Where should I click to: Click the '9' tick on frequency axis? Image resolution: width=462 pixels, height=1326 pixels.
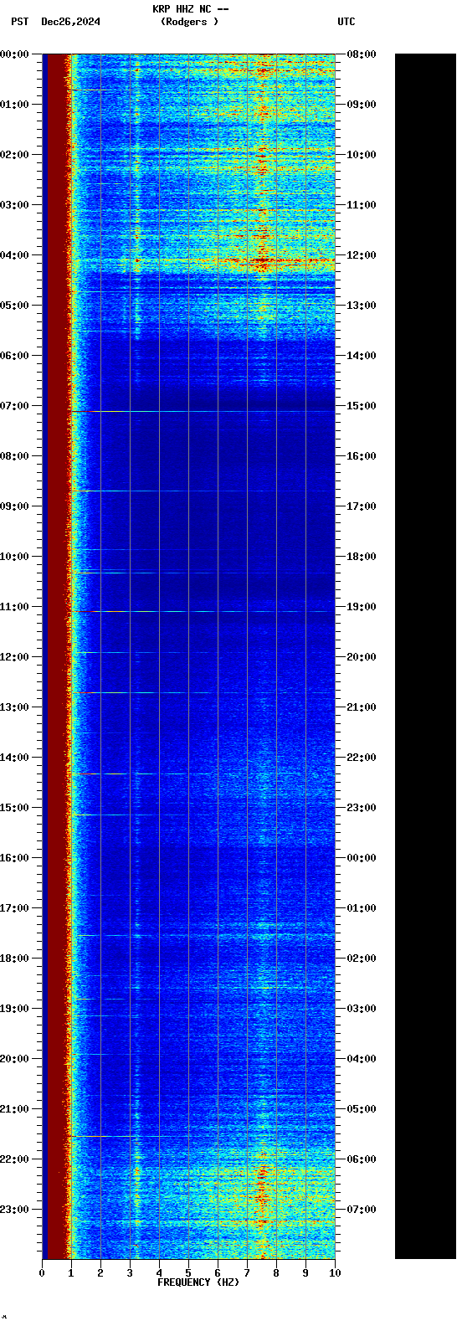pyautogui.click(x=305, y=1273)
